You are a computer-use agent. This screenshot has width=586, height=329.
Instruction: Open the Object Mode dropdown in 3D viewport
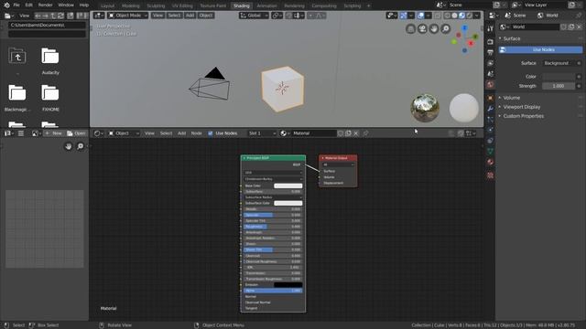tap(128, 16)
